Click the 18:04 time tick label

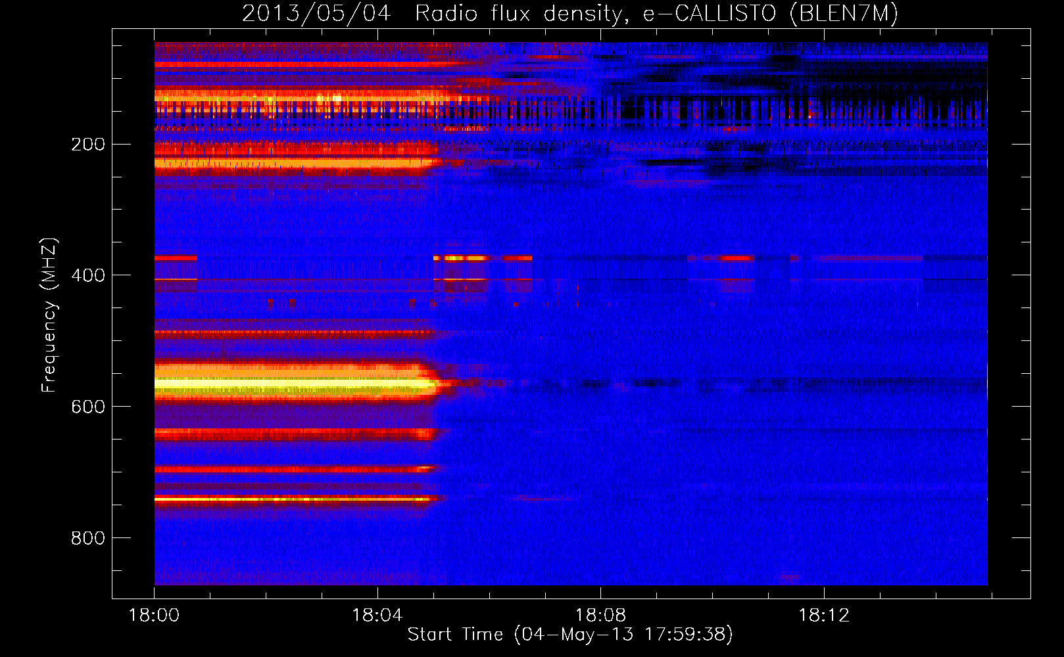click(377, 616)
